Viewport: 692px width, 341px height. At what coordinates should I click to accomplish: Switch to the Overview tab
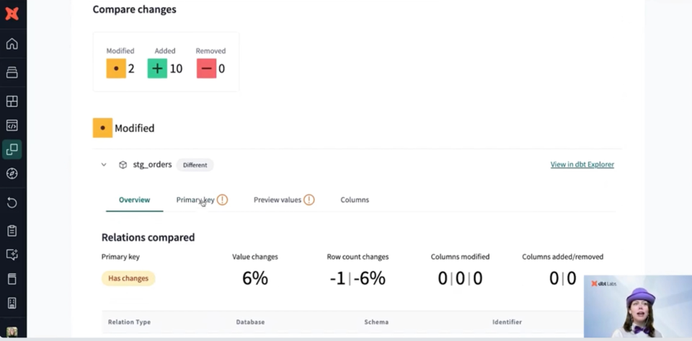134,200
